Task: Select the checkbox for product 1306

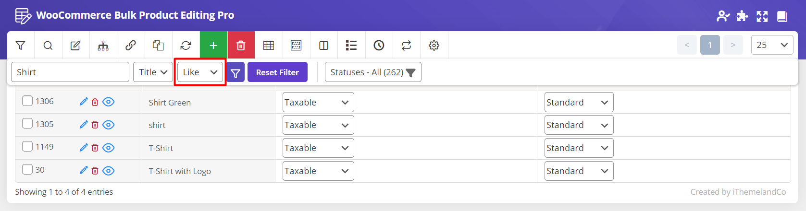Action: point(27,101)
